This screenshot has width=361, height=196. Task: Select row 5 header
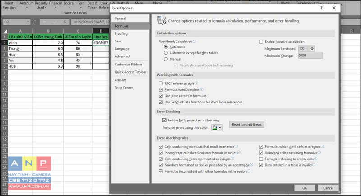tap(5, 61)
